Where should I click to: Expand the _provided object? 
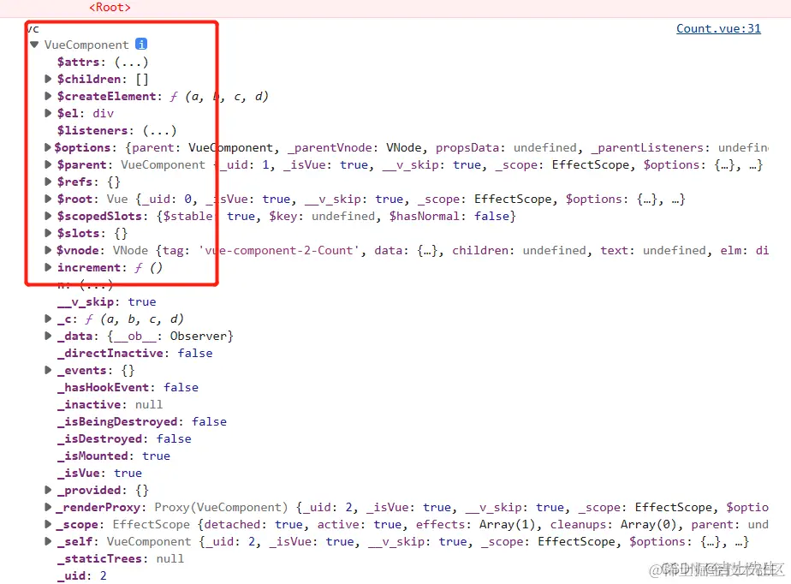click(48, 490)
